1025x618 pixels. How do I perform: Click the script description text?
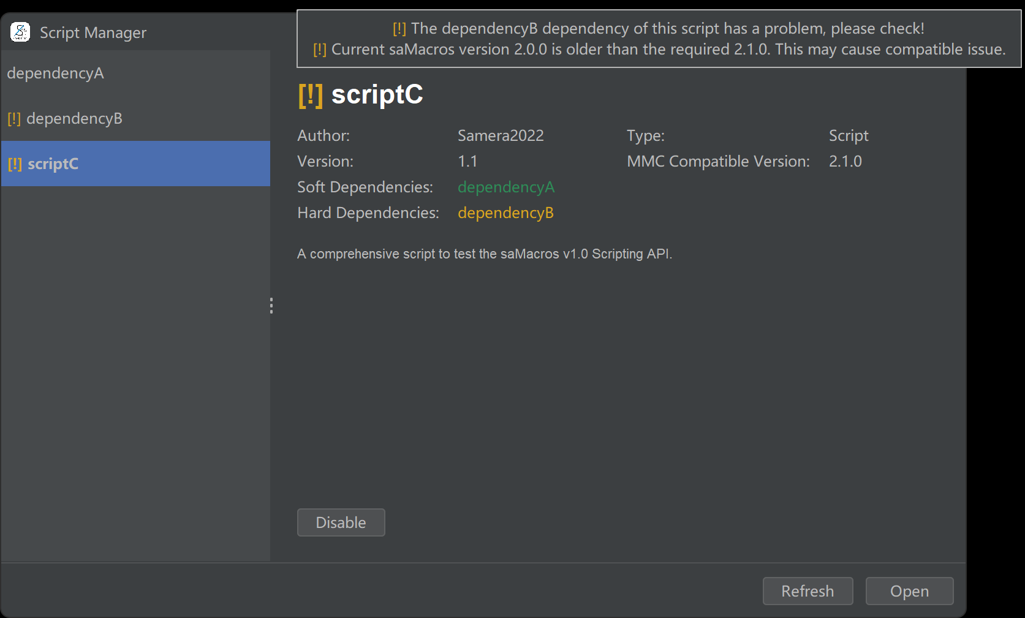click(484, 254)
